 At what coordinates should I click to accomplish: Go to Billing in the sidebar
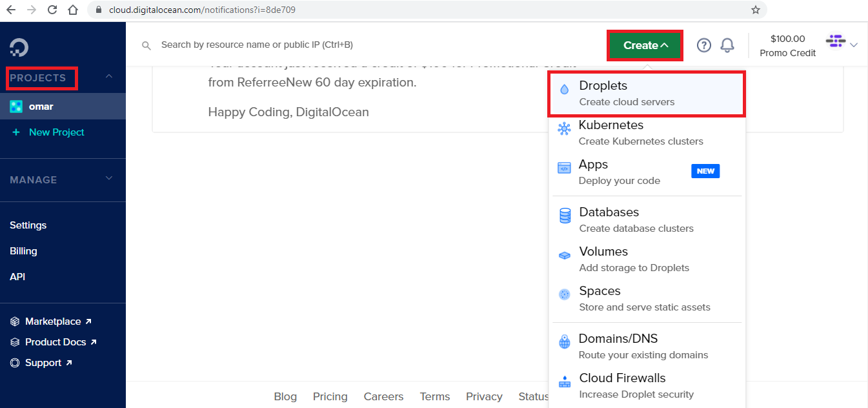tap(23, 251)
